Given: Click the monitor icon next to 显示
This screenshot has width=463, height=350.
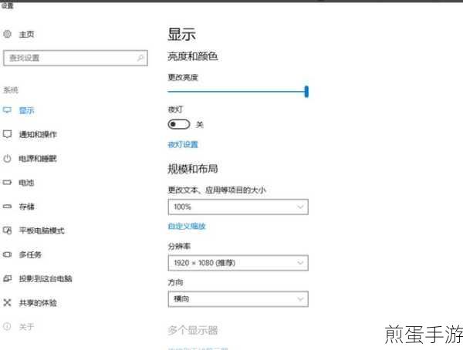Looking at the screenshot, I should 7,110.
